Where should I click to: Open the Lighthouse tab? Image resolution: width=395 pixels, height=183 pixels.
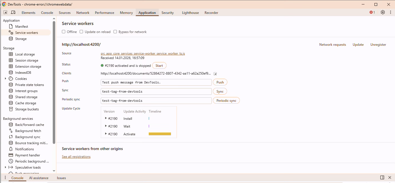point(190,13)
